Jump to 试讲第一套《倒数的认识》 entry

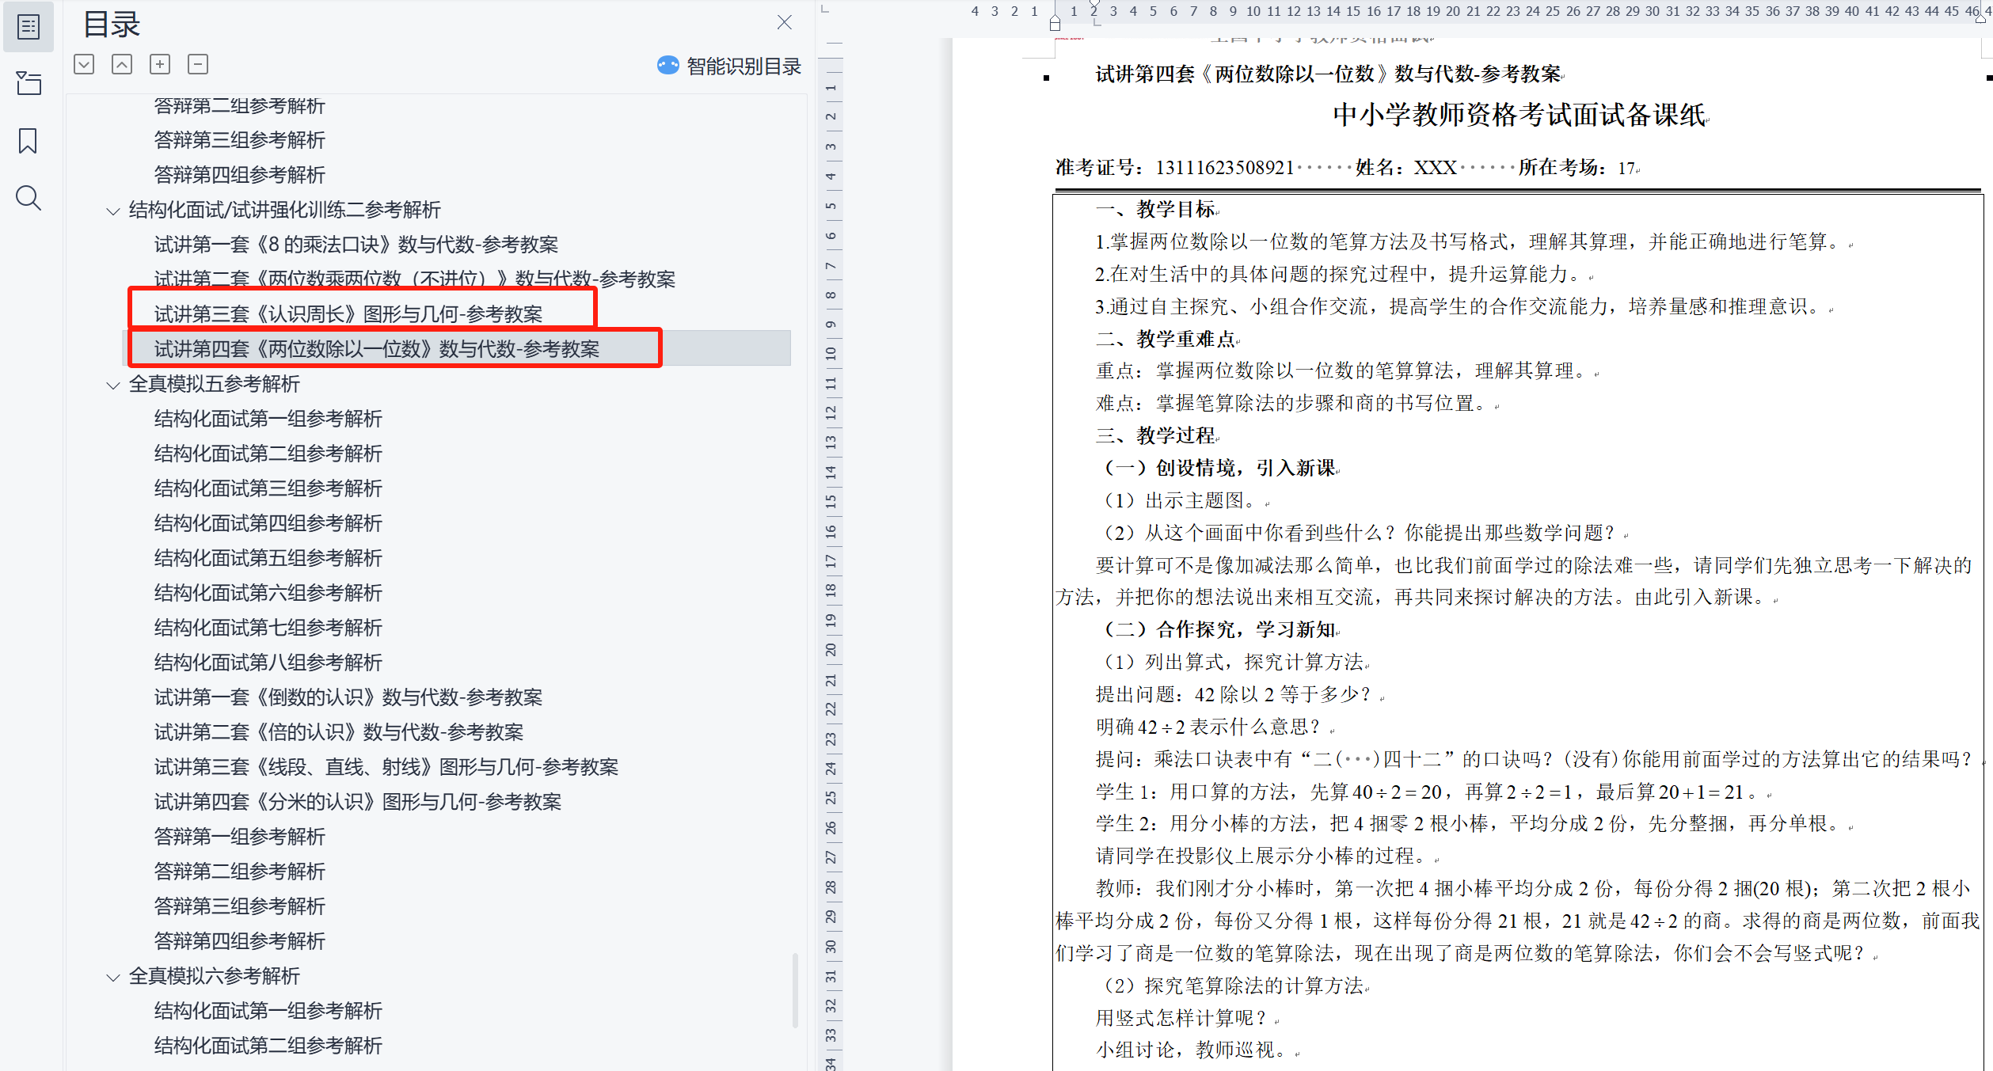(348, 697)
